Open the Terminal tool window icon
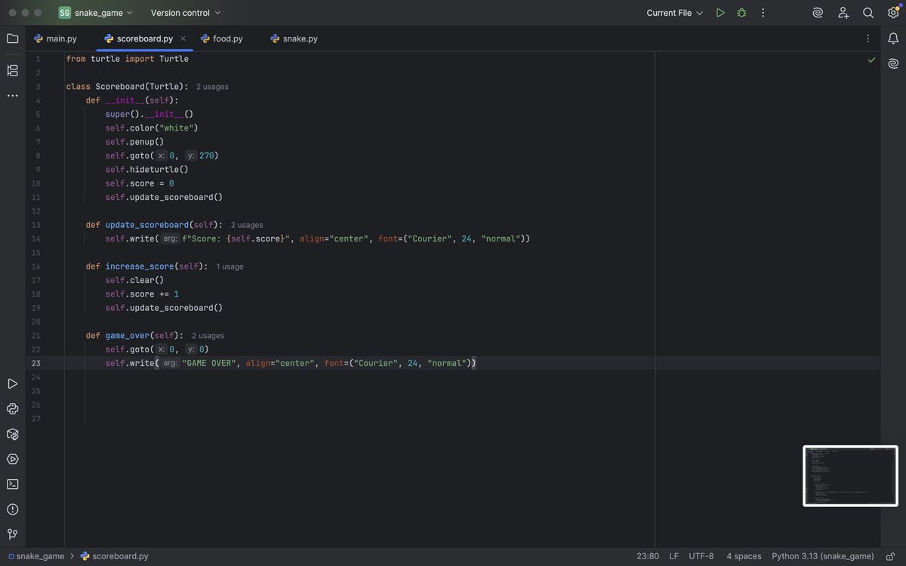This screenshot has height=566, width=906. click(x=12, y=484)
